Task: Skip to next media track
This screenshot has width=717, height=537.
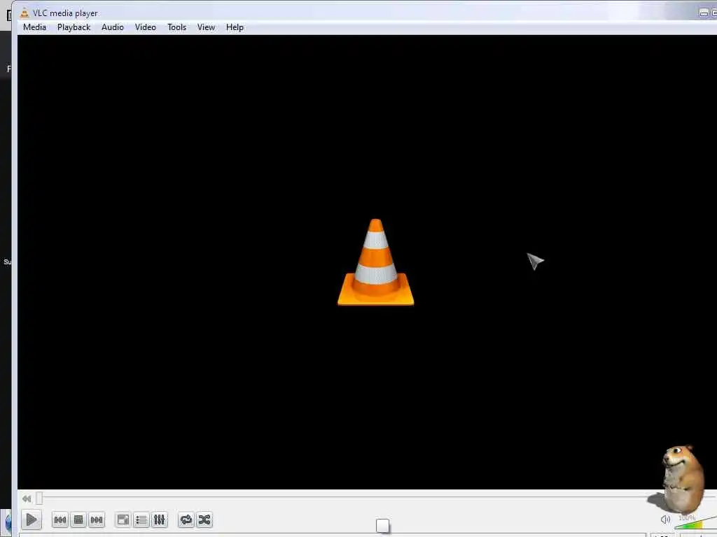Action: coord(97,520)
